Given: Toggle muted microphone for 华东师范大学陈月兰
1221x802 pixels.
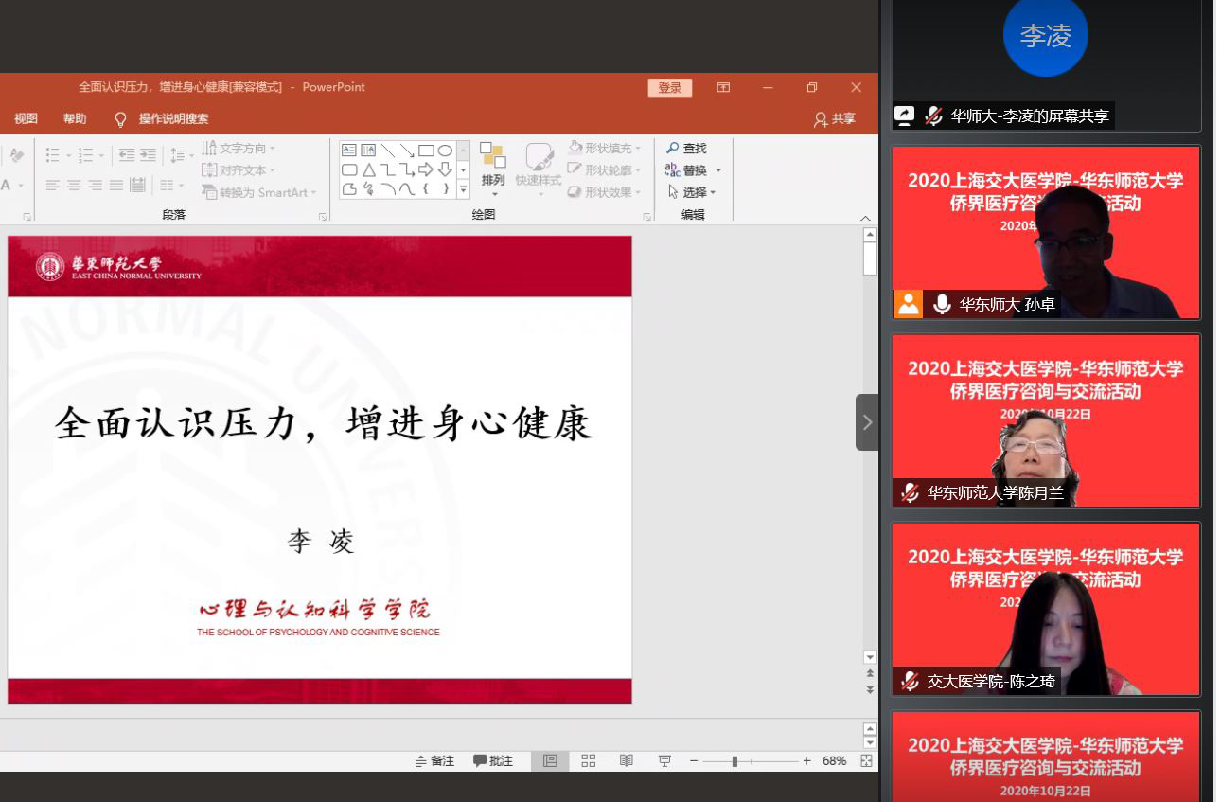Looking at the screenshot, I should [x=910, y=492].
